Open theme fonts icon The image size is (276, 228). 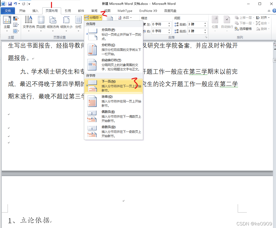pos(16,25)
